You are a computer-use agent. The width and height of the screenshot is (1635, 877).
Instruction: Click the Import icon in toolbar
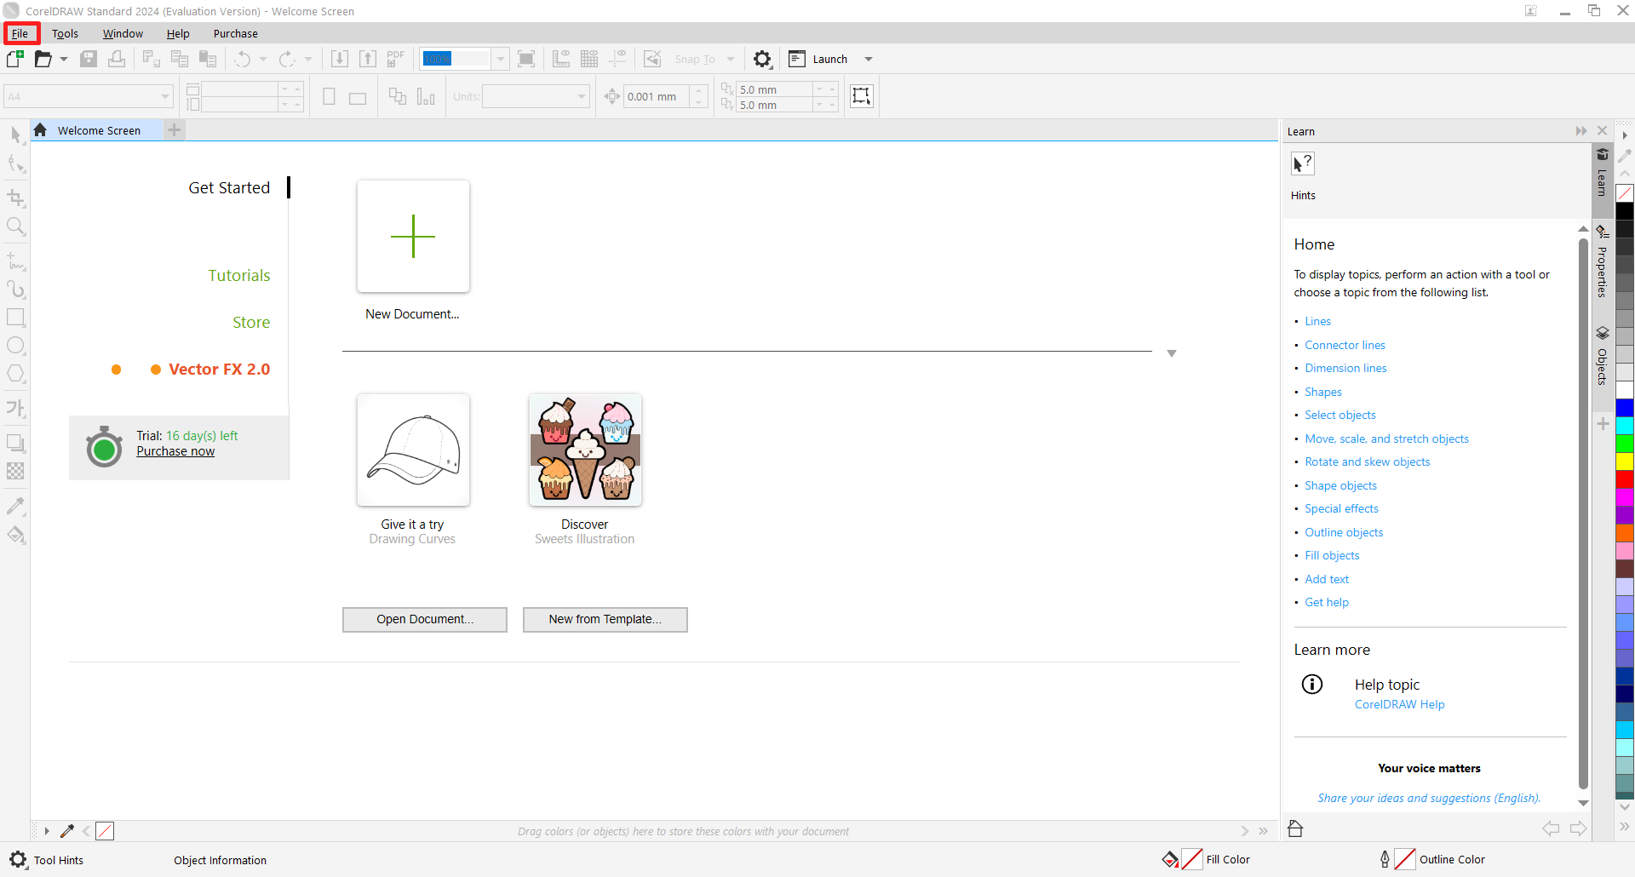[x=339, y=59]
